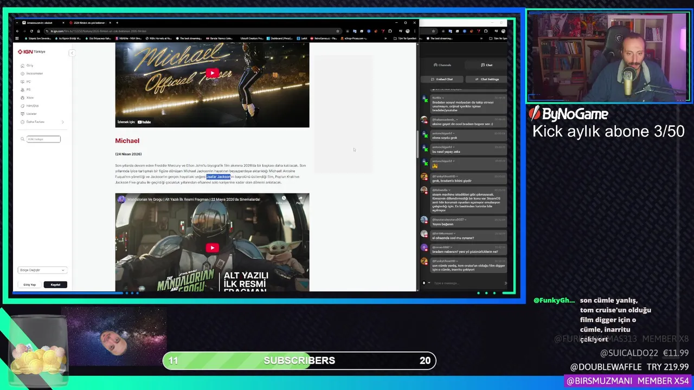694x390 pixels.
Task: Close the Amazon.com.tr browser tab
Action: [63, 23]
